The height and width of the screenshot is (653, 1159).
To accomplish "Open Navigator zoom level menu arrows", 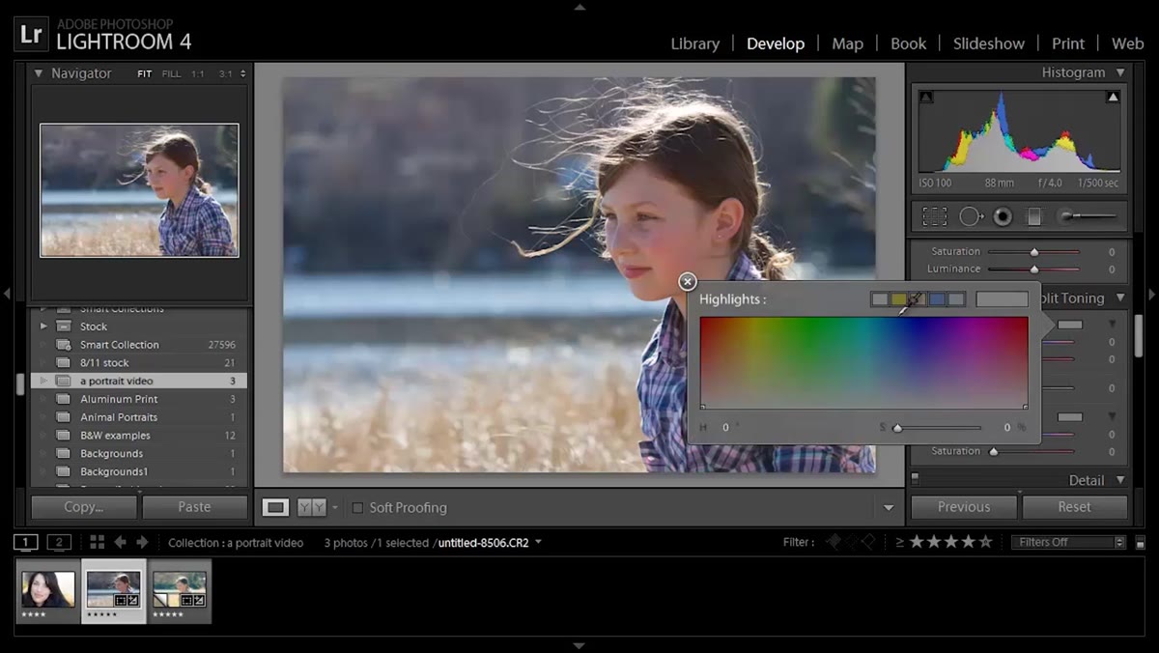I will (242, 73).
